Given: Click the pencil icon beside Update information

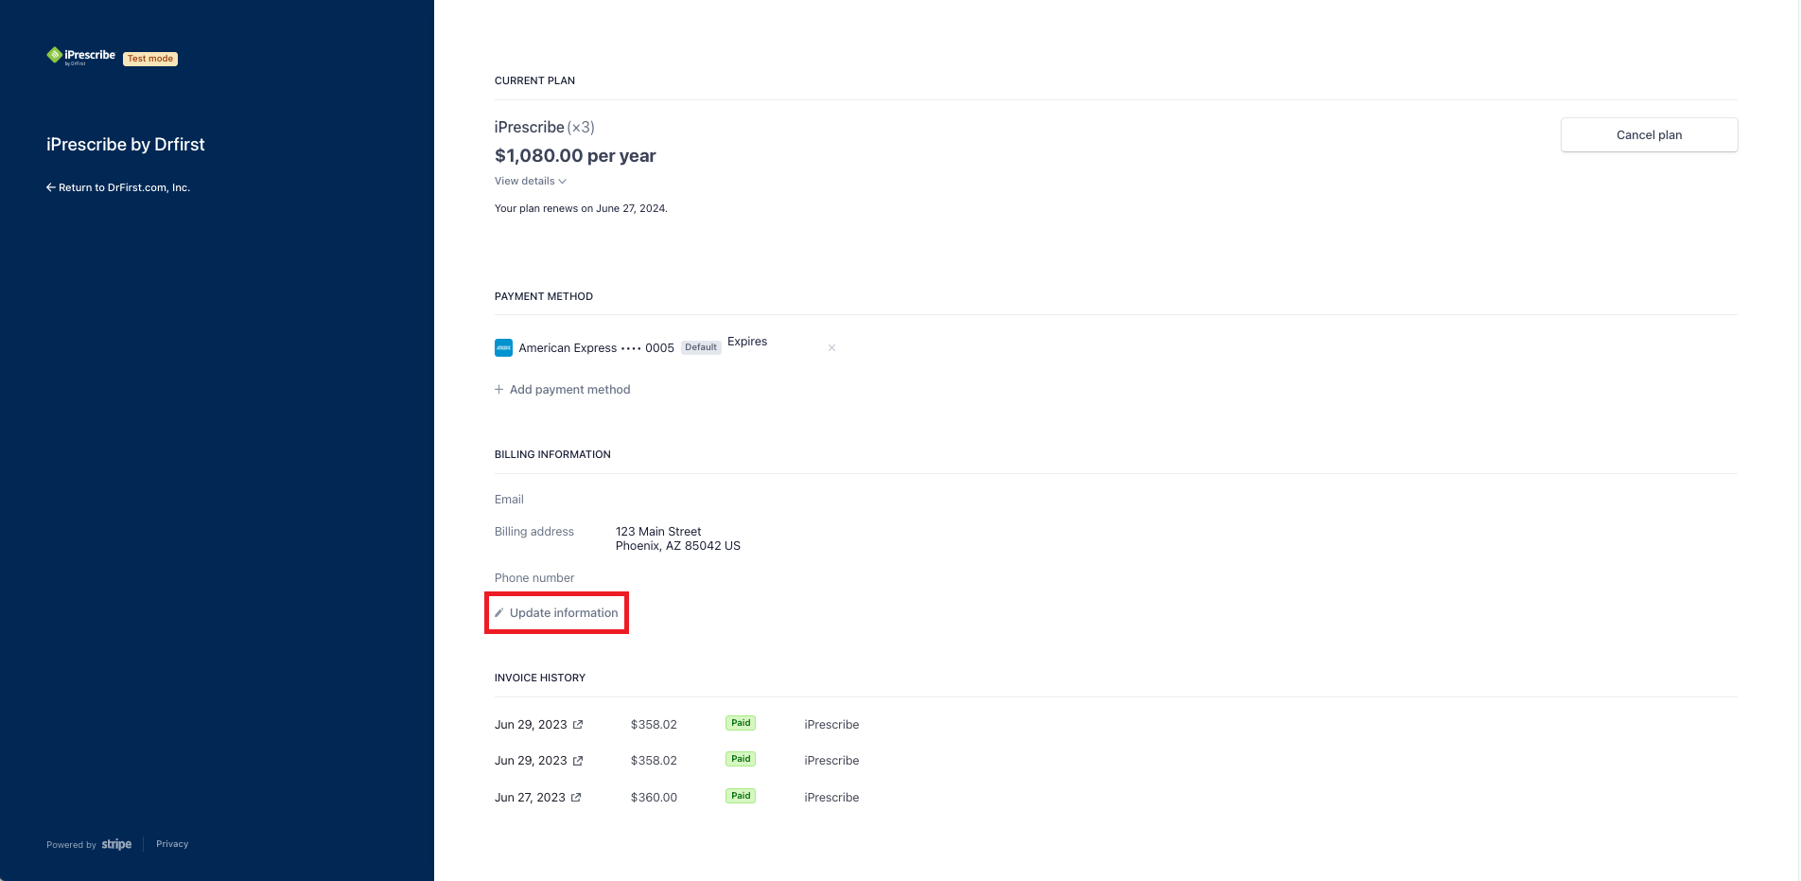Looking at the screenshot, I should 499,613.
